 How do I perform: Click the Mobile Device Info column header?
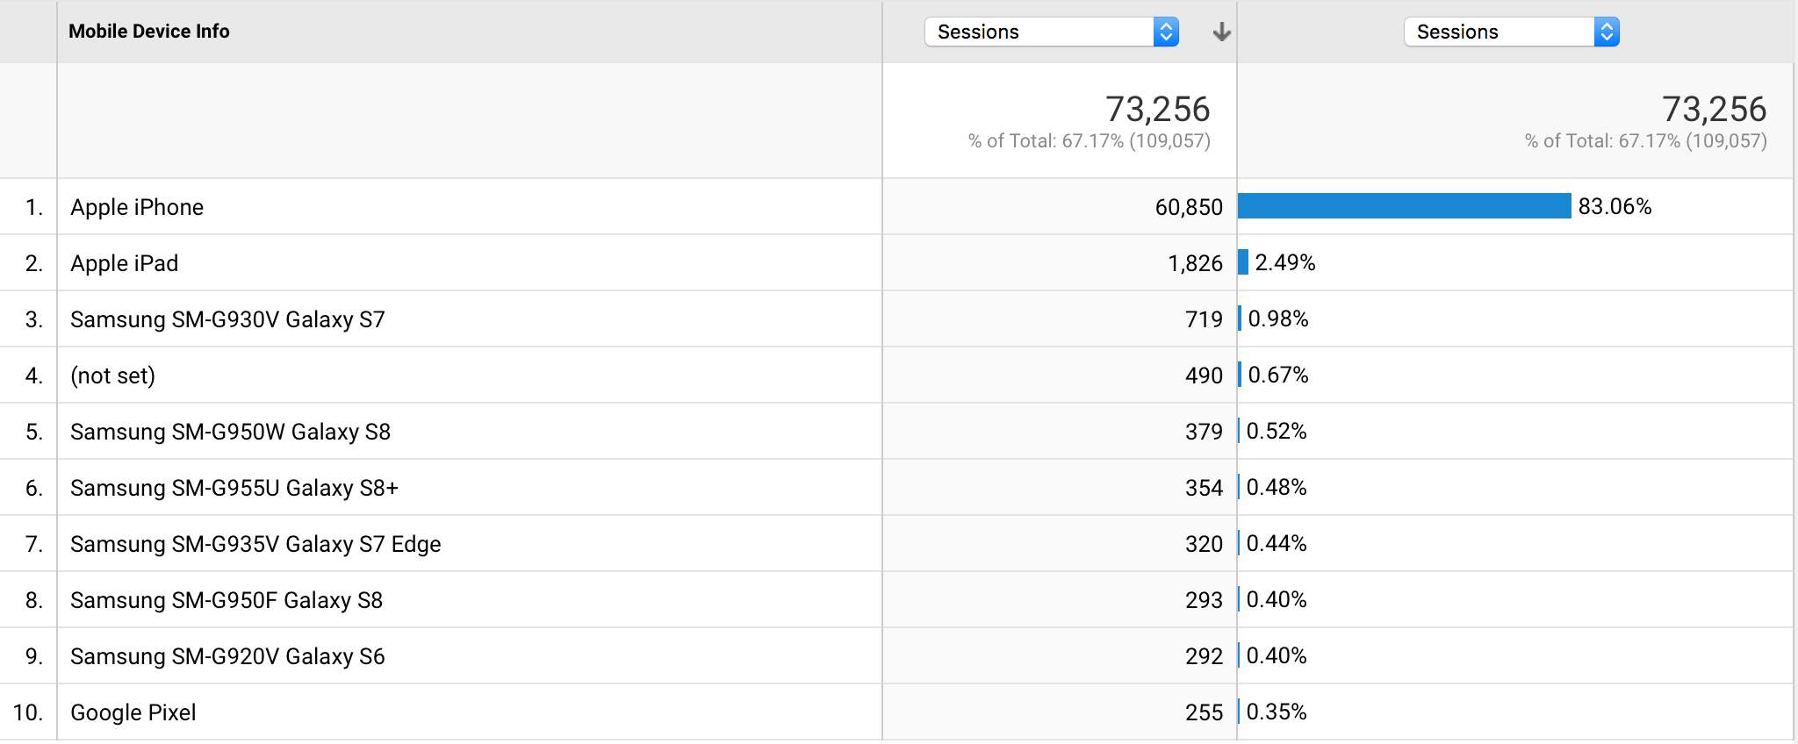tap(149, 32)
